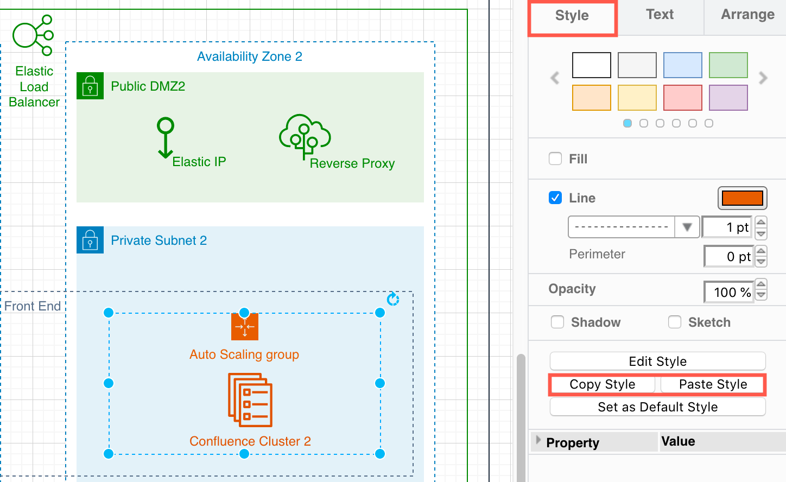Select the Reverse Proxy icon

coord(304,136)
